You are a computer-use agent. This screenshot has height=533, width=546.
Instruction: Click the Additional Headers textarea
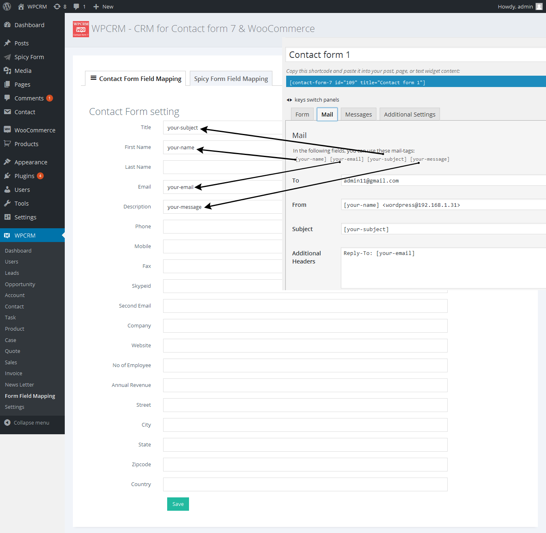tap(443, 268)
